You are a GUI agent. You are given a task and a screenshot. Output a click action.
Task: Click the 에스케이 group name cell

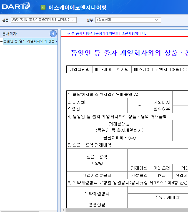103,69
